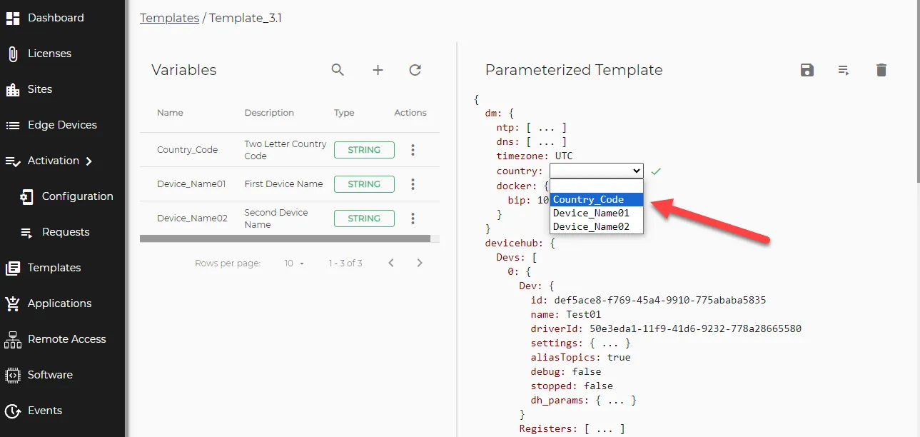Select Device_Name01 from dropdown list
Screen dimensions: 920x437
(597, 213)
